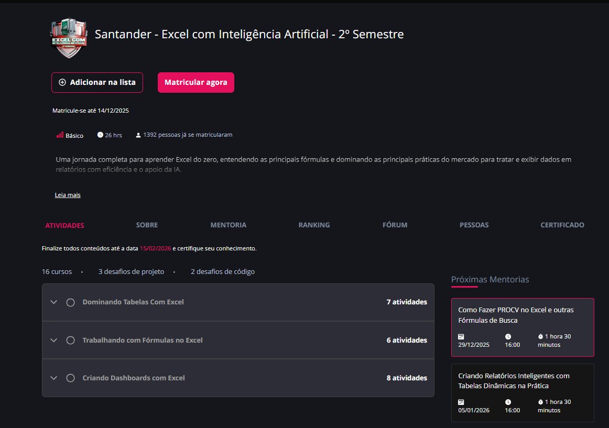Click the 16 cursos count
The height and width of the screenshot is (428, 609).
(x=57, y=271)
